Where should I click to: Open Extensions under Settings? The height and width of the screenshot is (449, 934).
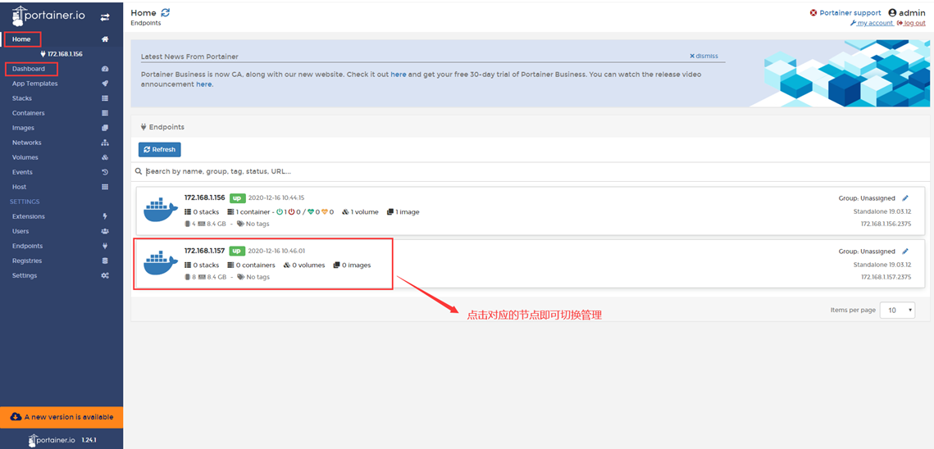click(28, 217)
